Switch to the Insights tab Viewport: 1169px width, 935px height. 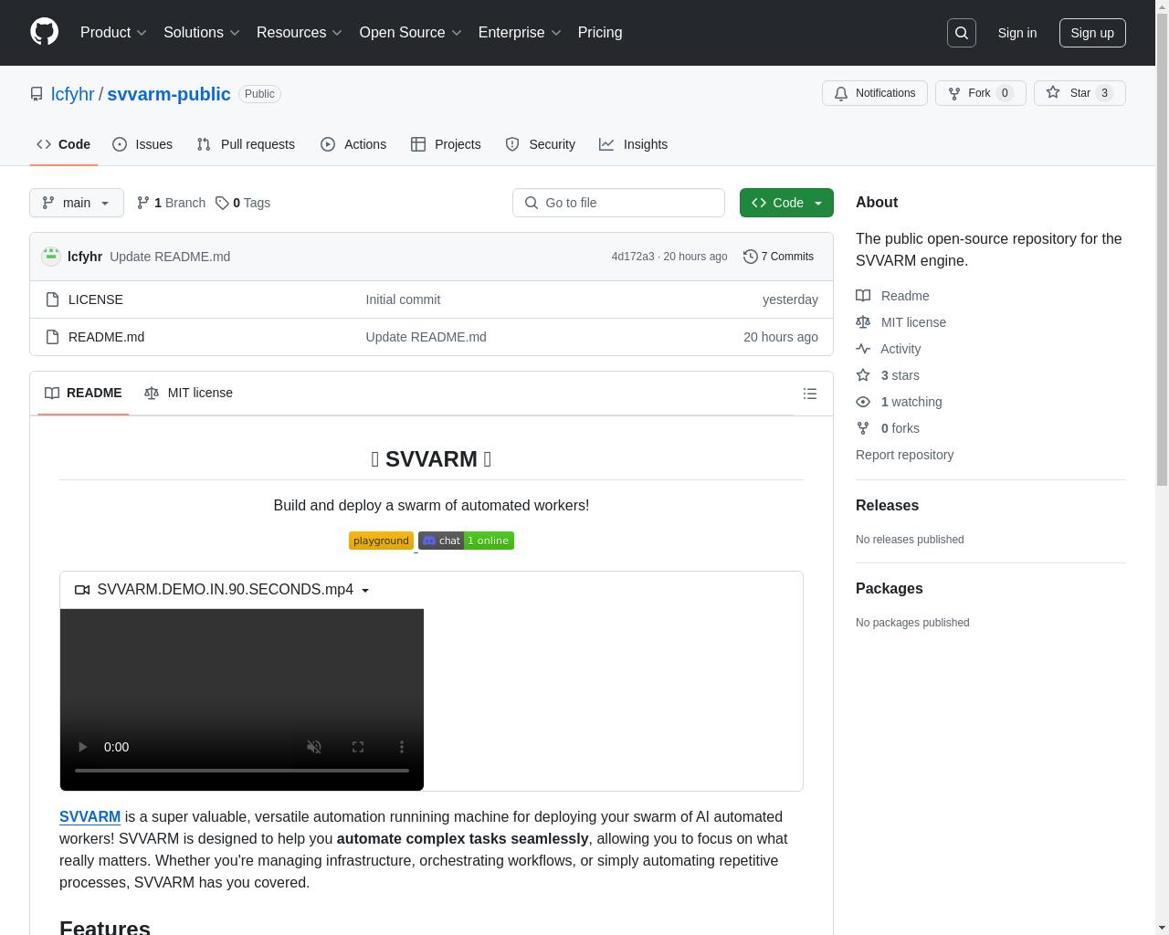[634, 144]
